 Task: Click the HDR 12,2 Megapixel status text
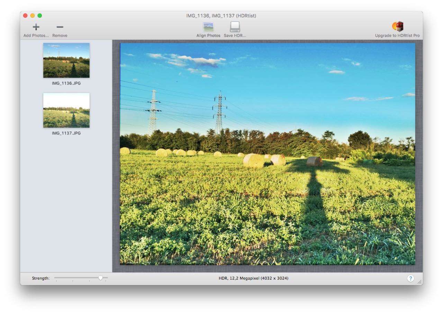[254, 278]
